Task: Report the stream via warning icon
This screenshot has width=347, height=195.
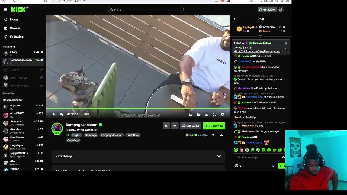Action: point(221,135)
